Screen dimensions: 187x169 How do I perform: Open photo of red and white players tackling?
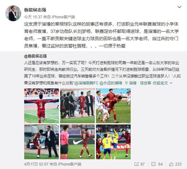pos(113,106)
